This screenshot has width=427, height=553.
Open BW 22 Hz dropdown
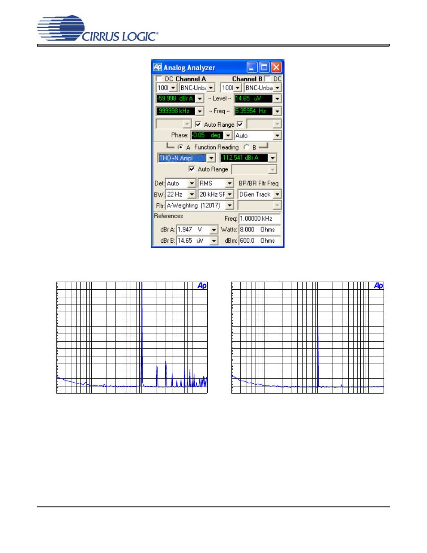pos(192,194)
